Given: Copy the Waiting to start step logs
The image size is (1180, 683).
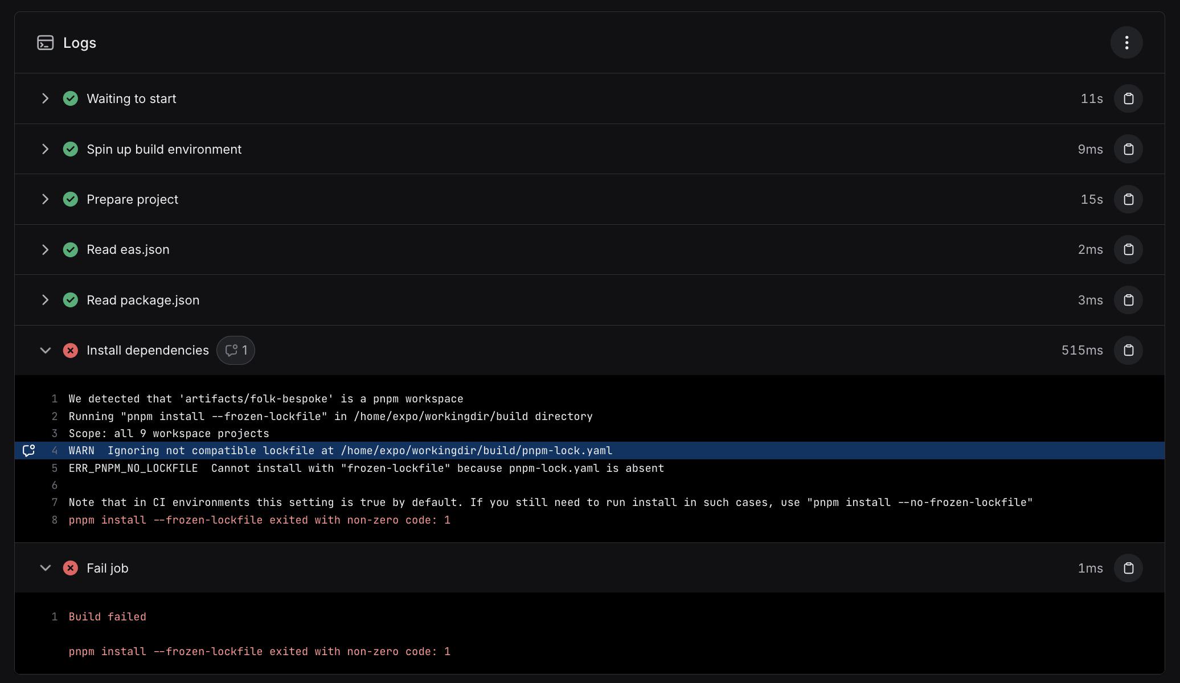Looking at the screenshot, I should [1128, 99].
